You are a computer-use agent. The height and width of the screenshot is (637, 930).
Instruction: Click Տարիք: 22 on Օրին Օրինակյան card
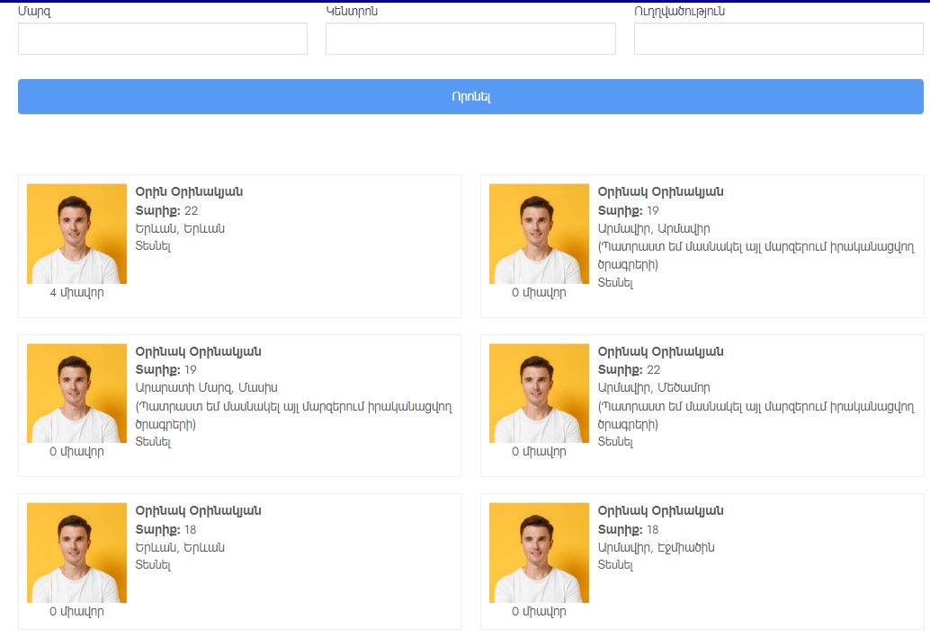166,211
